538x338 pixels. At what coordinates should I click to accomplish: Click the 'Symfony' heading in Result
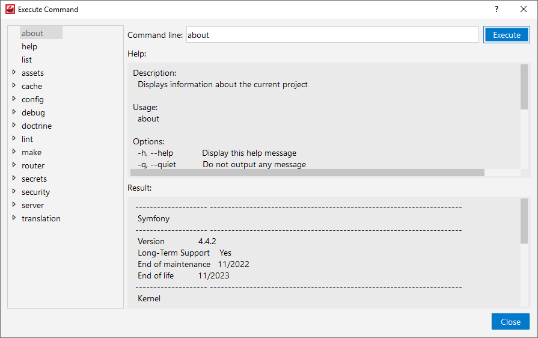click(153, 218)
